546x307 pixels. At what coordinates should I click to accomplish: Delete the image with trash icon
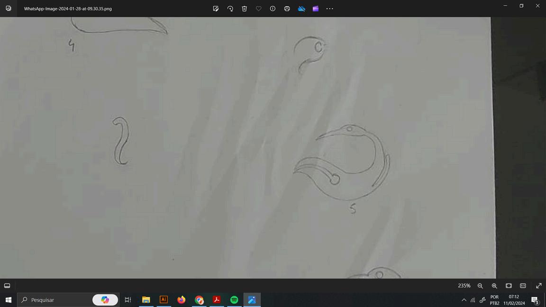coord(245,9)
